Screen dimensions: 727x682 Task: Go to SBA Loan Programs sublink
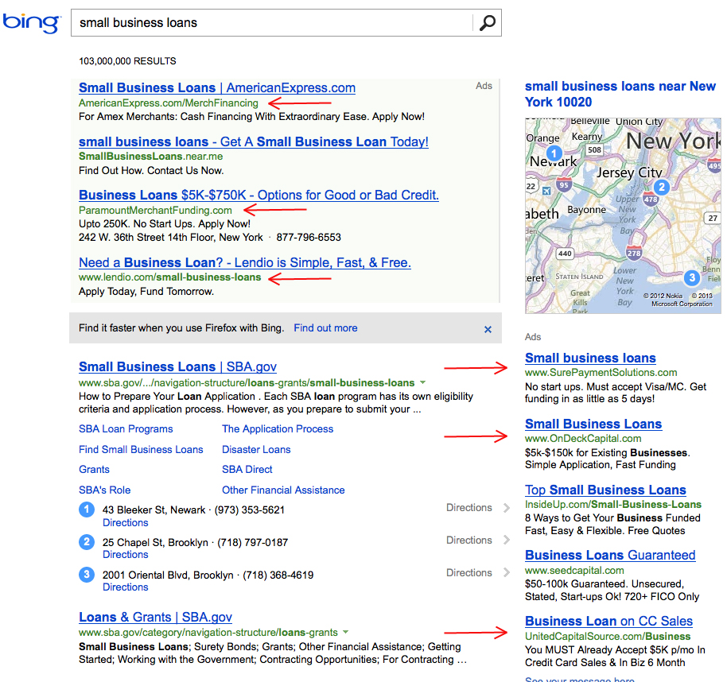coord(126,429)
